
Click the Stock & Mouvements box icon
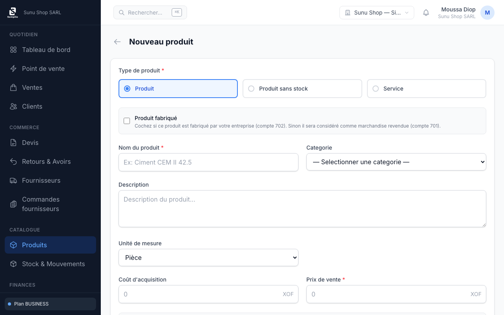click(x=13, y=264)
